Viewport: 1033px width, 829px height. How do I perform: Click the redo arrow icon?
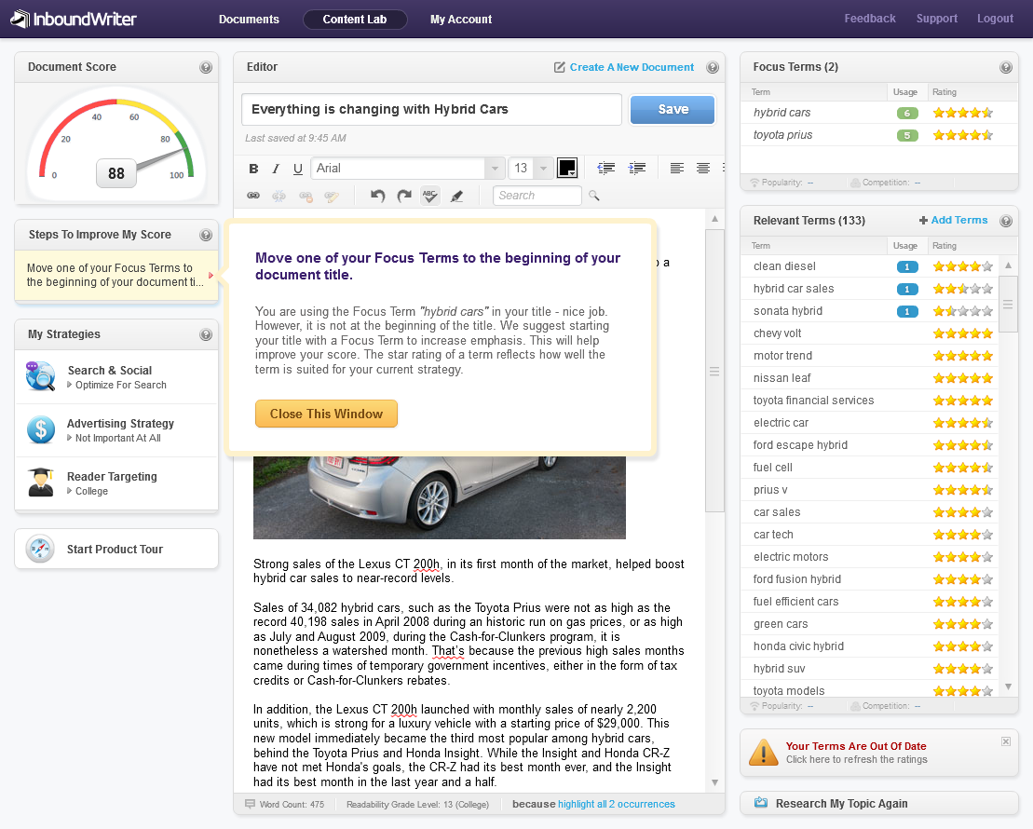coord(404,196)
